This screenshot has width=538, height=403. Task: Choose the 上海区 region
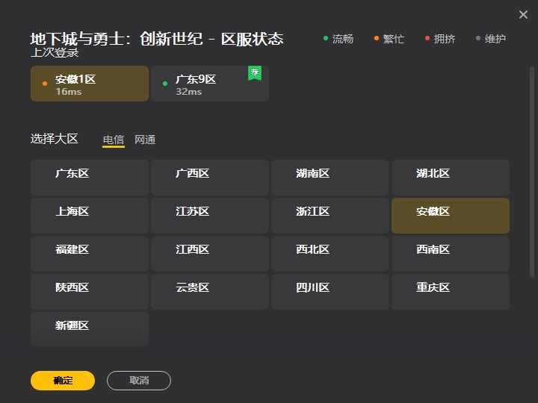(x=90, y=216)
